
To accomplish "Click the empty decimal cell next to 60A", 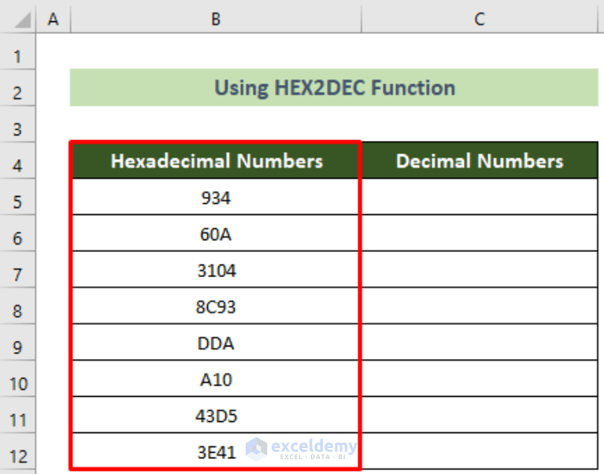I will coord(480,233).
